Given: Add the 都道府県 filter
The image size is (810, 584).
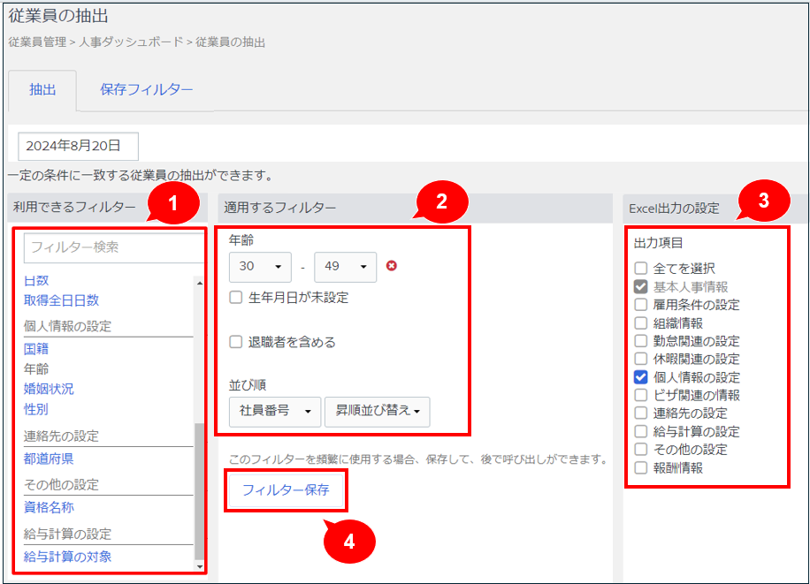Looking at the screenshot, I should click(x=49, y=459).
